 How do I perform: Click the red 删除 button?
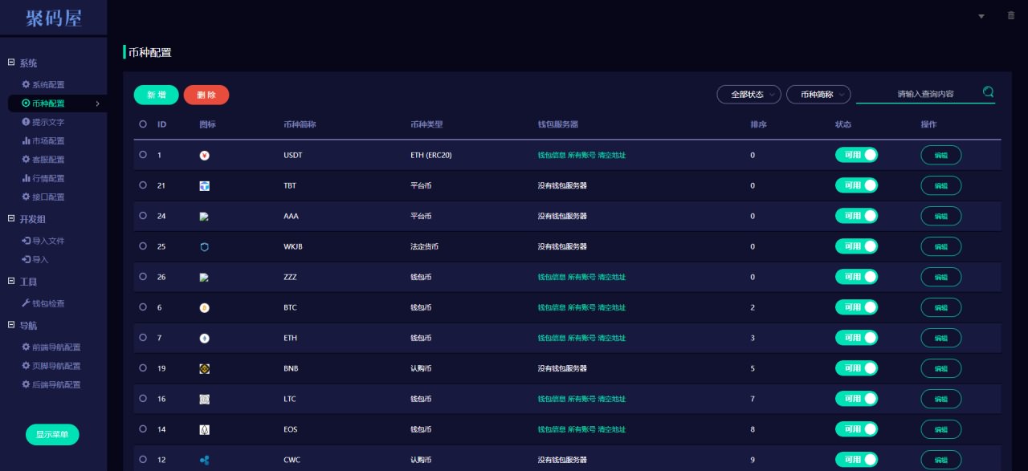206,95
